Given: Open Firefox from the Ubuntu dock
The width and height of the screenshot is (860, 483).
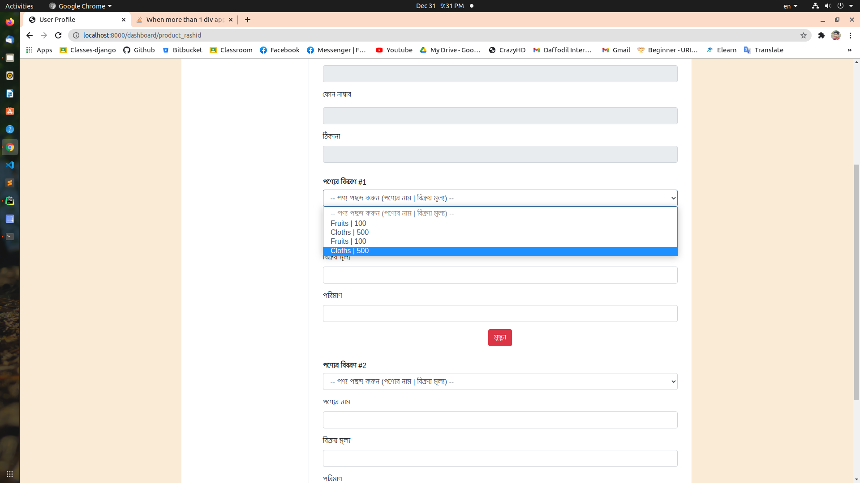Looking at the screenshot, I should [10, 21].
